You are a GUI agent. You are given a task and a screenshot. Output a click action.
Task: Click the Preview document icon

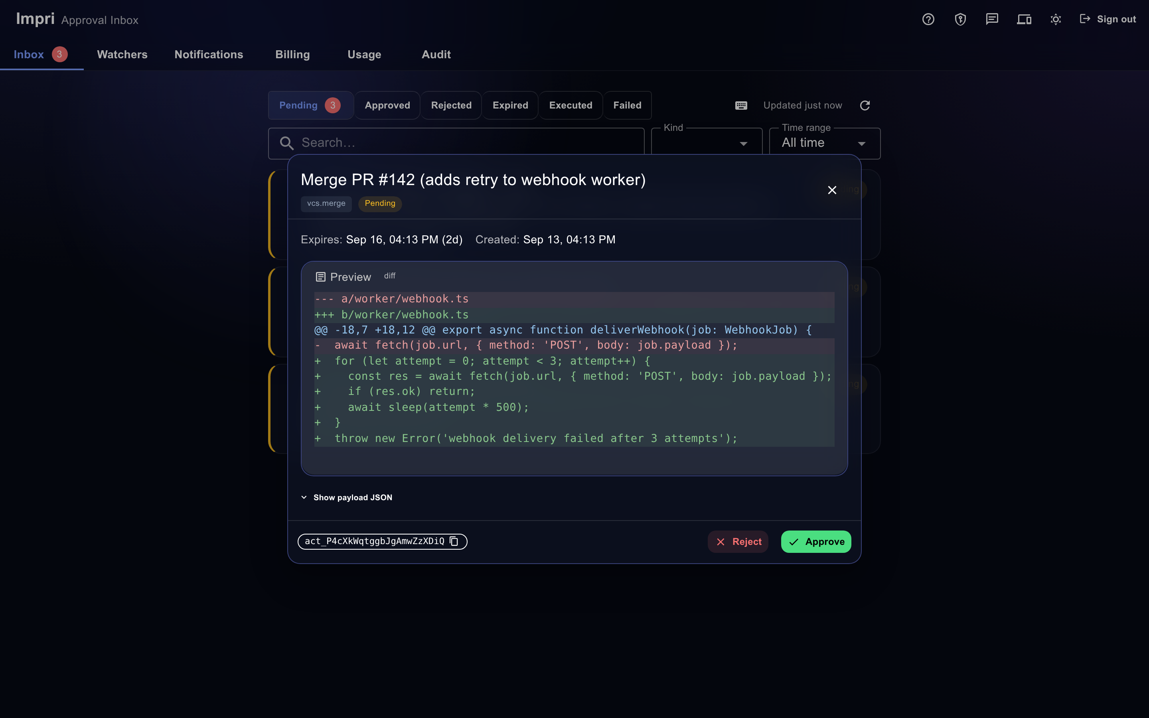pyautogui.click(x=320, y=277)
